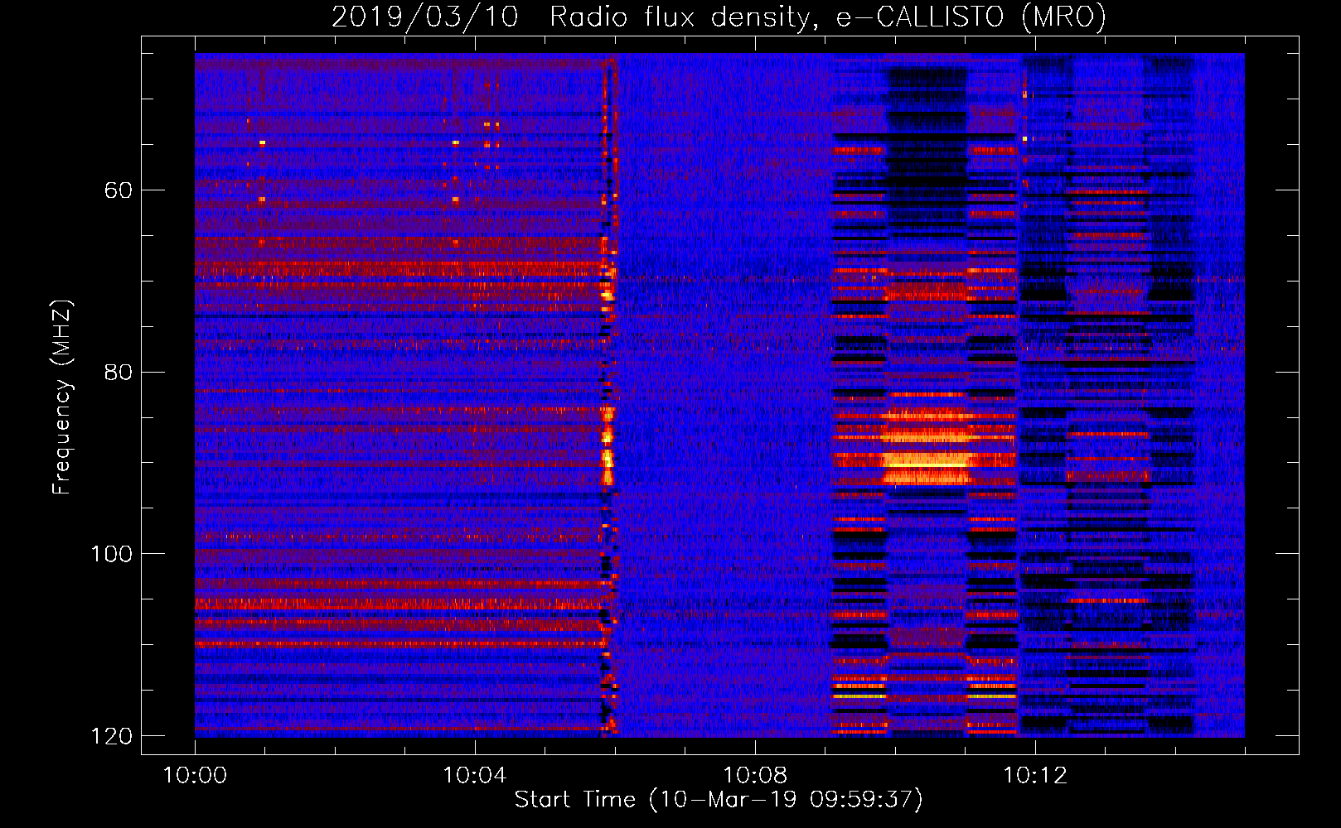
Task: Click the 80 frequency tick label
Action: (x=119, y=372)
